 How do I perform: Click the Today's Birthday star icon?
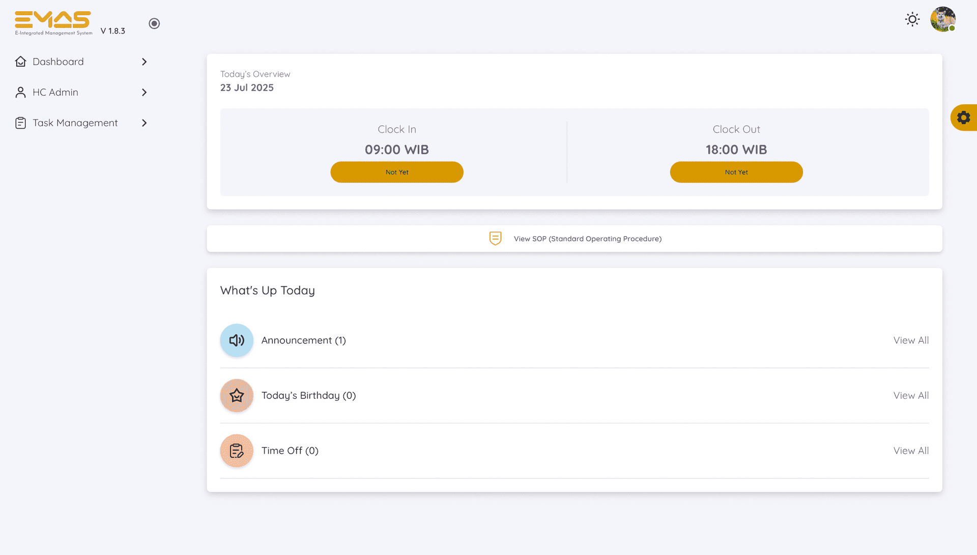coord(237,395)
